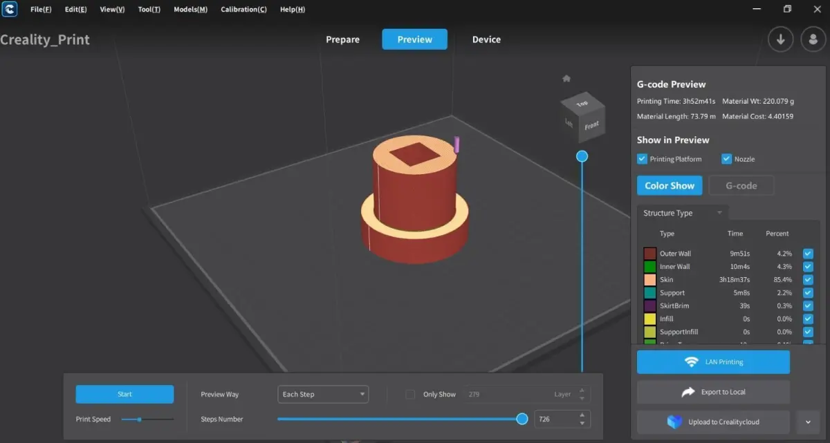Uncheck Outer Wall visibility checkbox
Viewport: 830px width, 443px height.
pyautogui.click(x=808, y=254)
